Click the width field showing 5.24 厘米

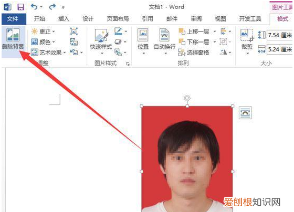pyautogui.click(x=280, y=49)
